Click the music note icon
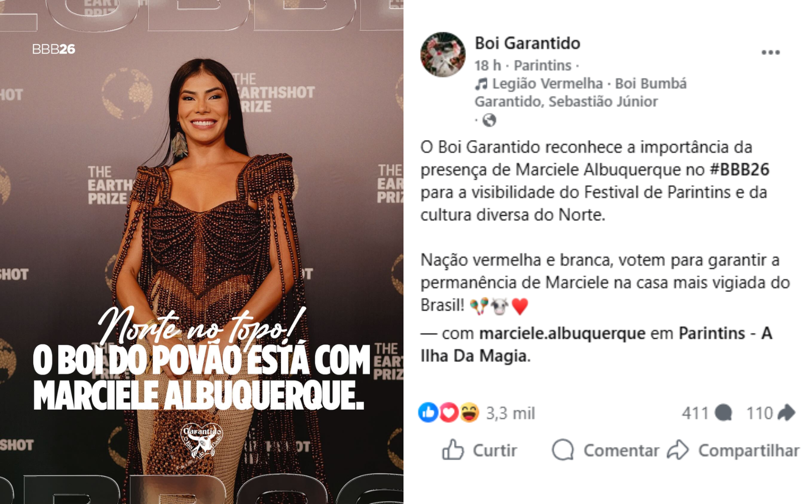The height and width of the screenshot is (504, 807). [481, 84]
